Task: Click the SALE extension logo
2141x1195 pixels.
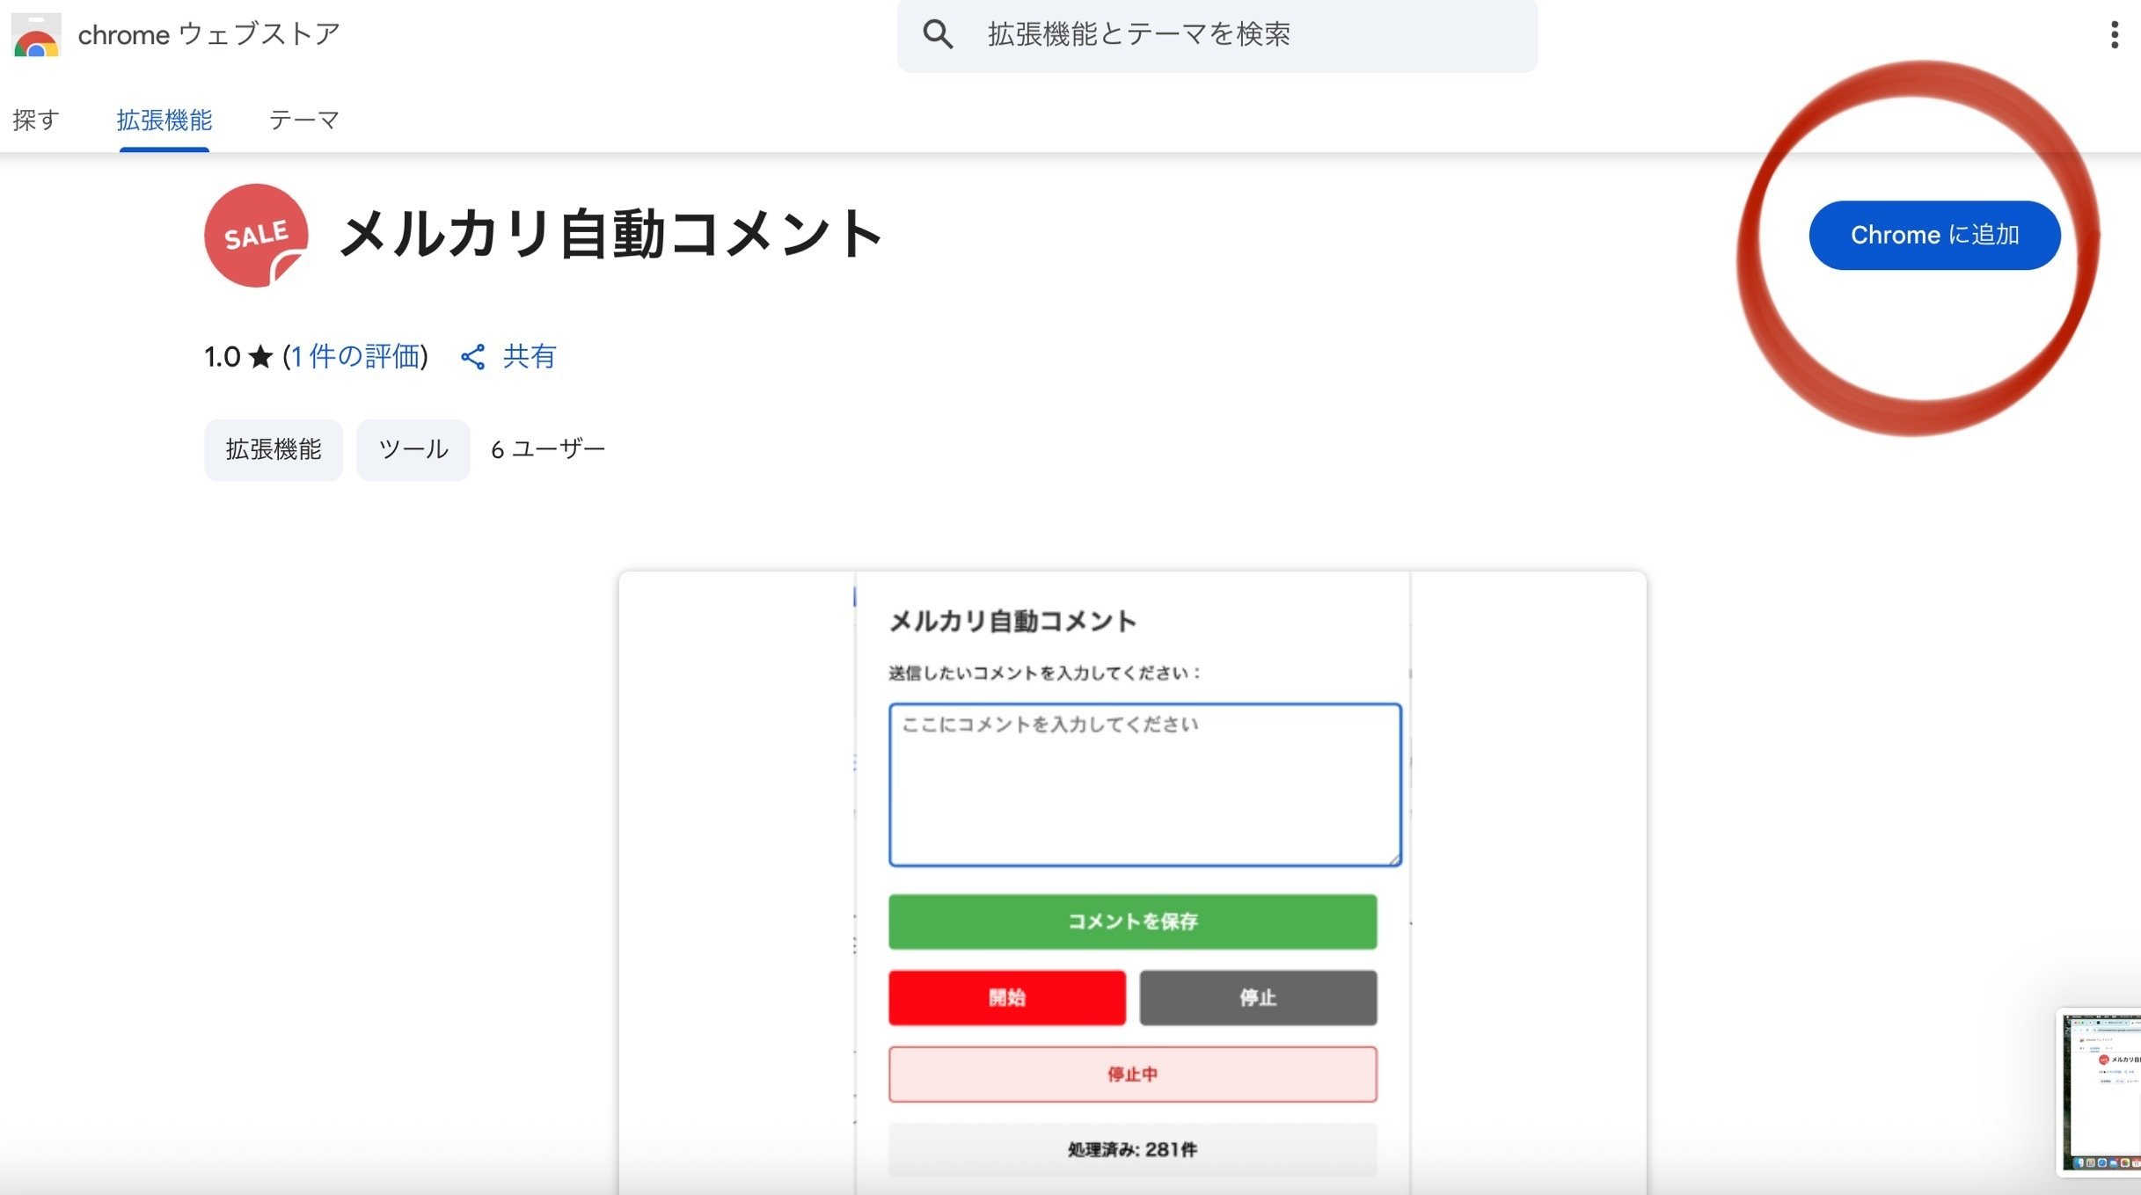Action: 256,234
